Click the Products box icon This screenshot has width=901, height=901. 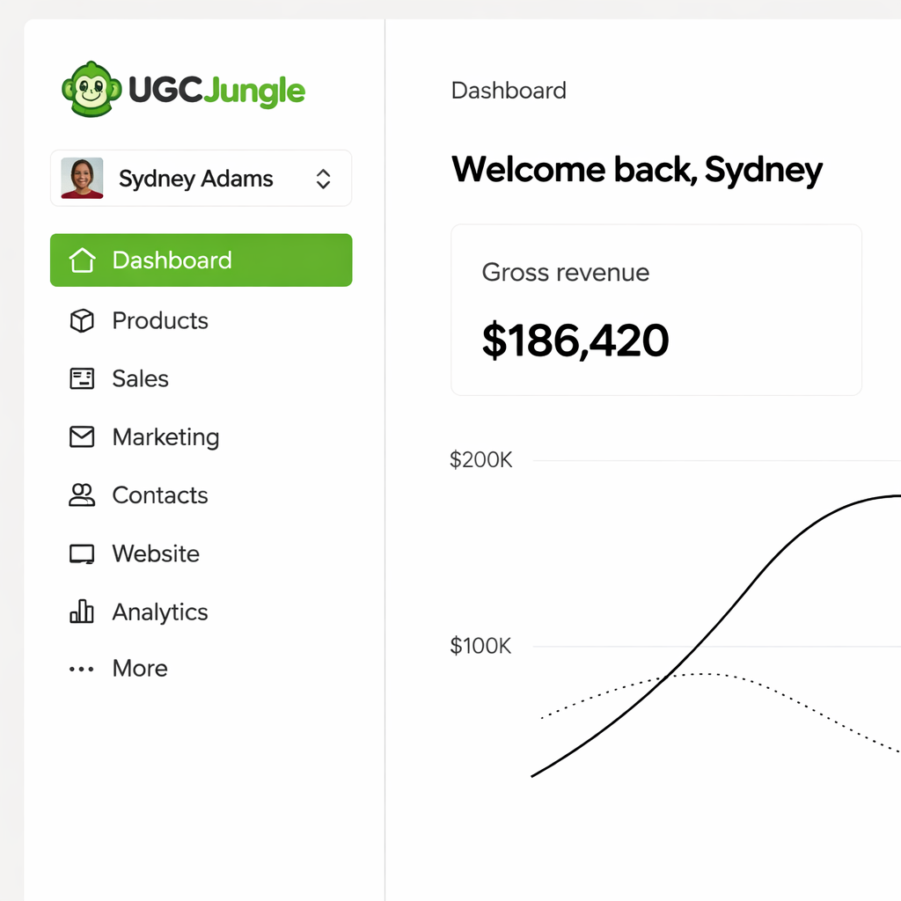pyautogui.click(x=82, y=320)
